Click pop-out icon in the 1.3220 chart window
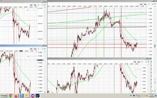 click(x=148, y=62)
